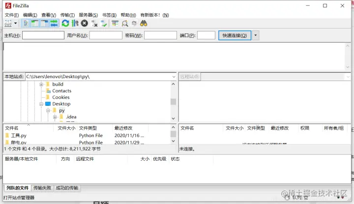Click the 快速连接(Q) button
Screen dimensions: 354x204
point(235,35)
